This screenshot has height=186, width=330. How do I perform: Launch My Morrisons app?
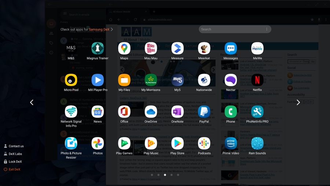coord(151,80)
